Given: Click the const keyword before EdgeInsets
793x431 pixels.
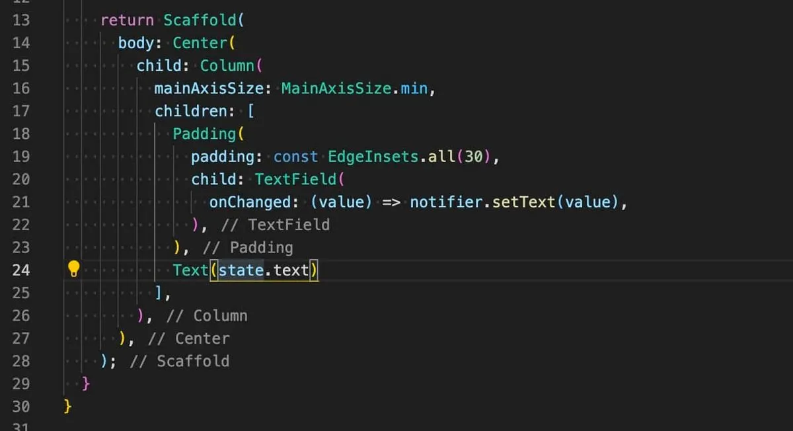Looking at the screenshot, I should (x=295, y=156).
